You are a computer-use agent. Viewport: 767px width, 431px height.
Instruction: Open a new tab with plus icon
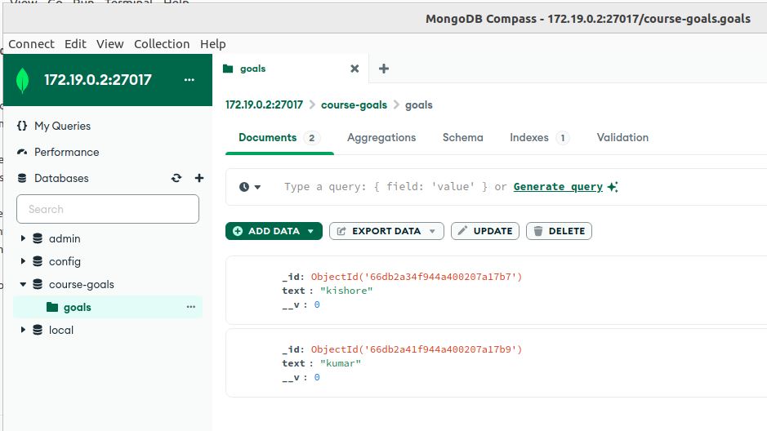(x=384, y=69)
